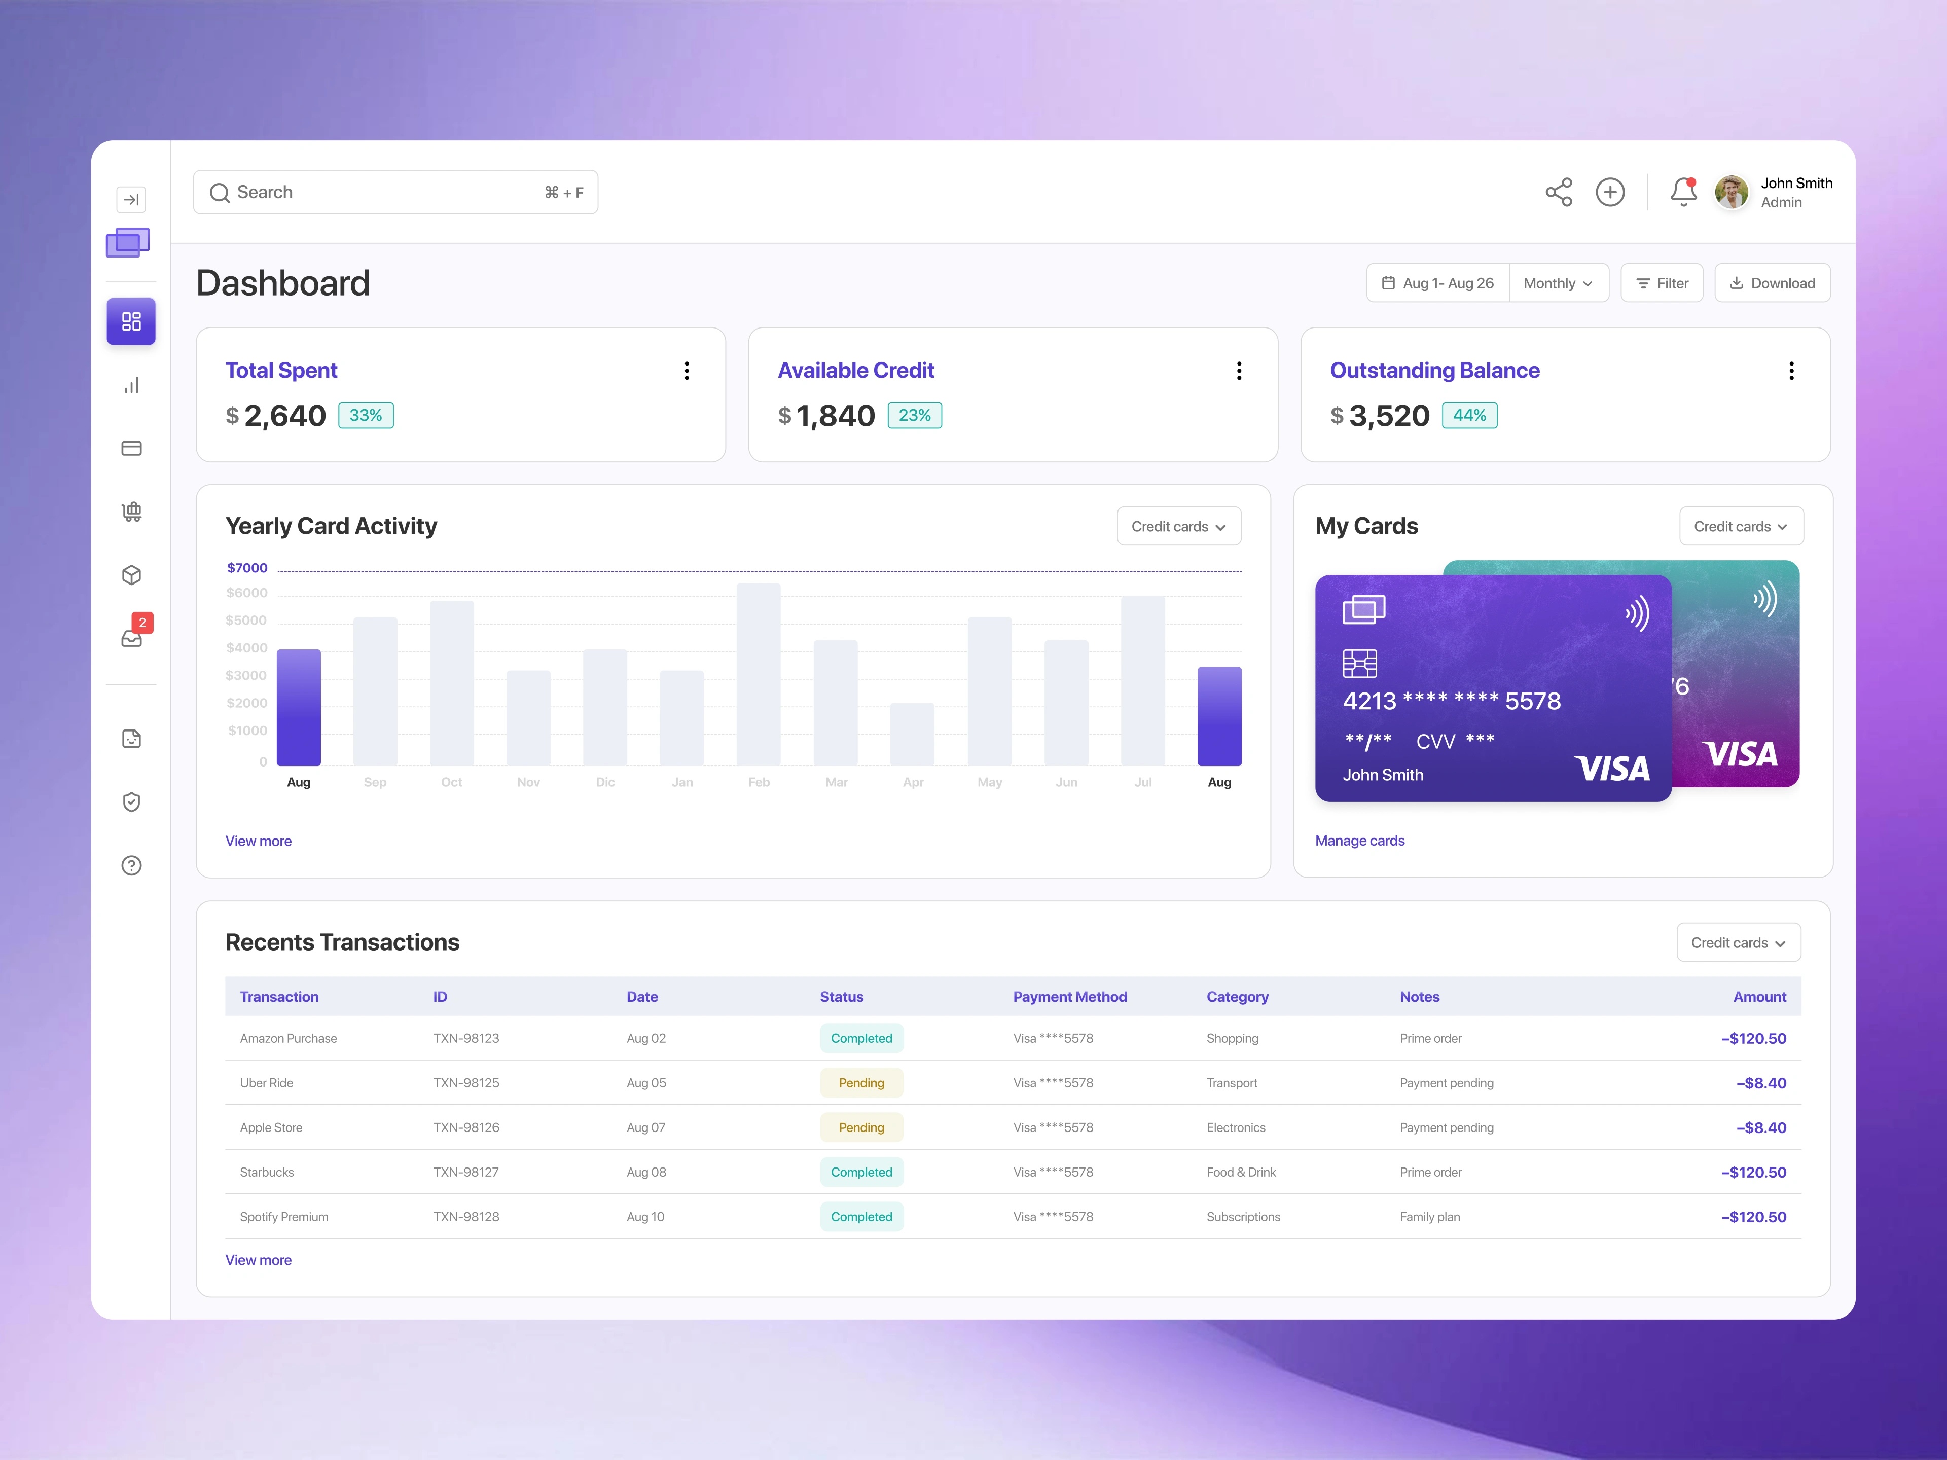Click the Manage cards link

1359,841
